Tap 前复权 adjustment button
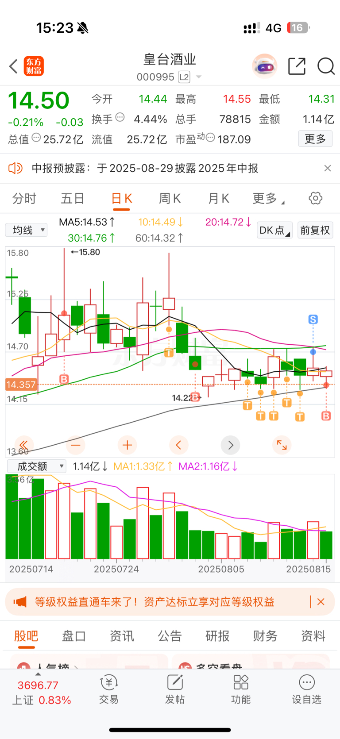 pyautogui.click(x=315, y=230)
